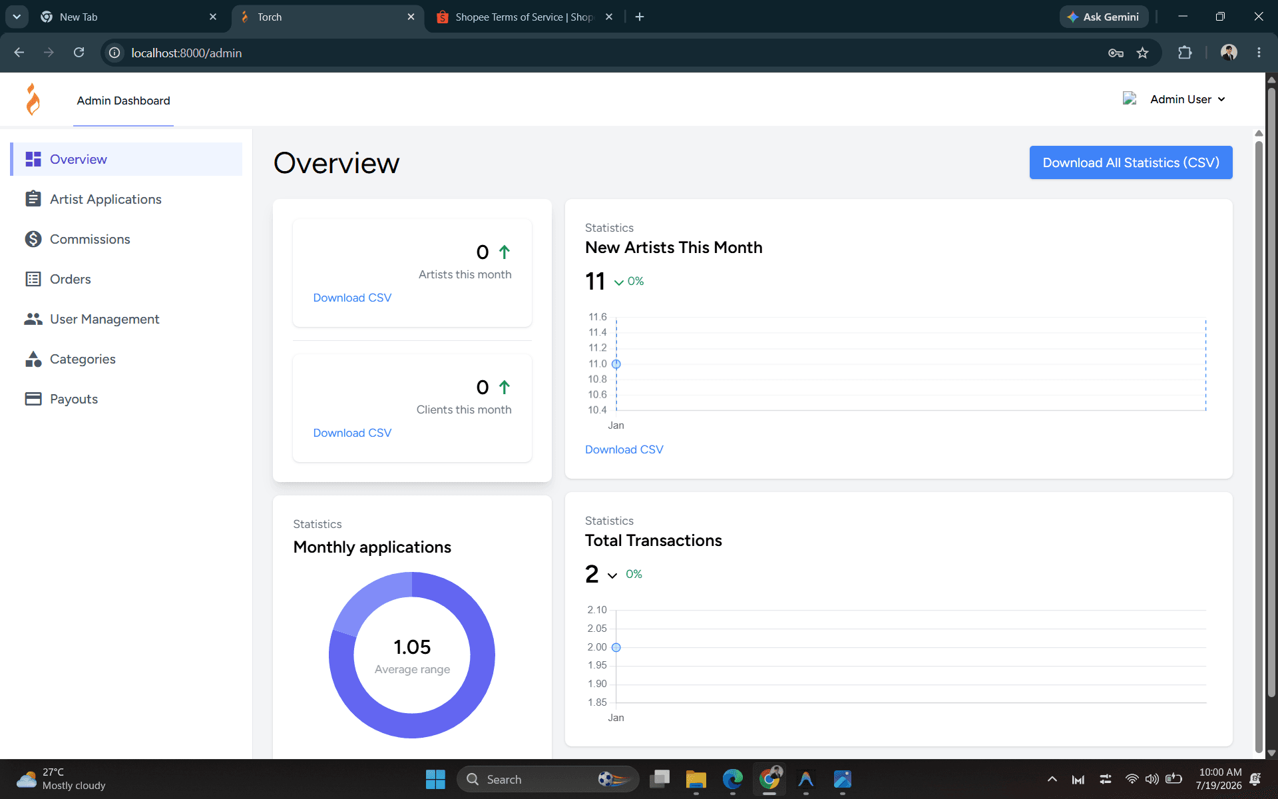Reload the page with browser refresh icon
The image size is (1278, 799).
point(79,53)
